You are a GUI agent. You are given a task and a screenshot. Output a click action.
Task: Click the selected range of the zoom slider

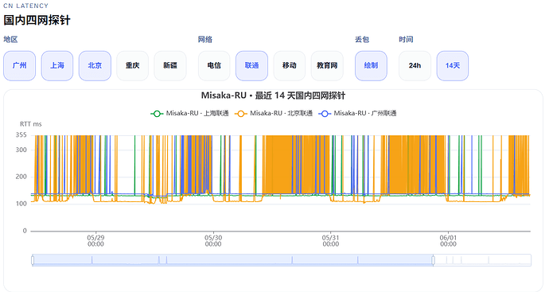coord(233,260)
